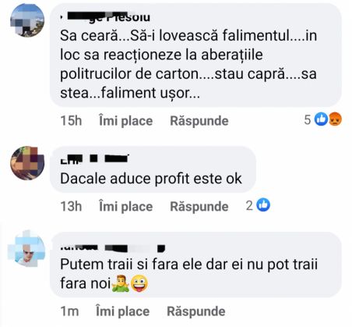Reply to the comment posted 13h ago

199,207
